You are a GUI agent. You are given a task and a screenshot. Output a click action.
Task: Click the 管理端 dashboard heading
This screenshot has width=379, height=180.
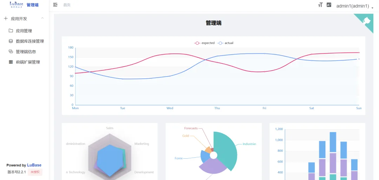coord(213,23)
